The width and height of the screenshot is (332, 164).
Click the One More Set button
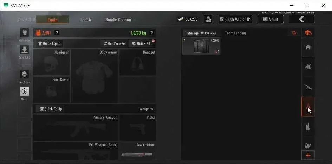point(115,43)
